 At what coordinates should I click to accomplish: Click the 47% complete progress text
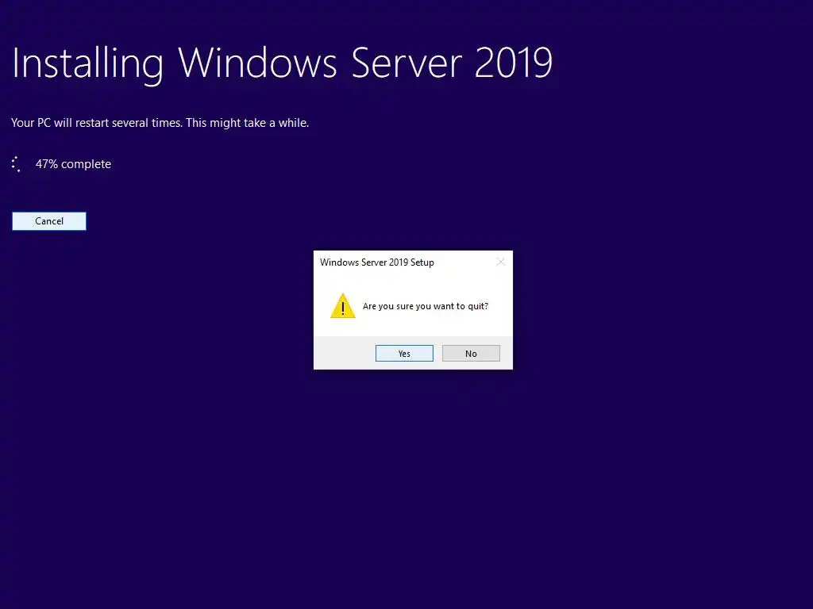[x=73, y=164]
